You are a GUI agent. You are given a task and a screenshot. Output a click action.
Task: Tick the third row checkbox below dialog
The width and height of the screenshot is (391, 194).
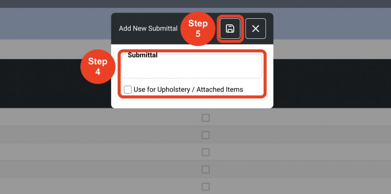tap(206, 152)
